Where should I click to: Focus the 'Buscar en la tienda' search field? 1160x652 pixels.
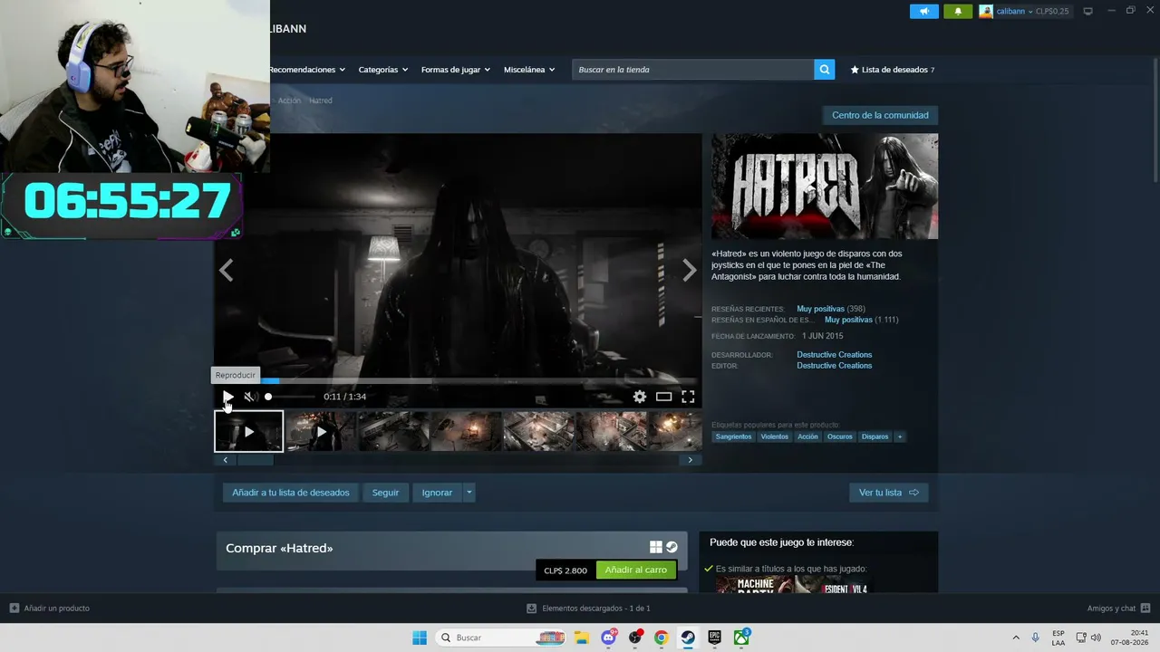coord(693,70)
